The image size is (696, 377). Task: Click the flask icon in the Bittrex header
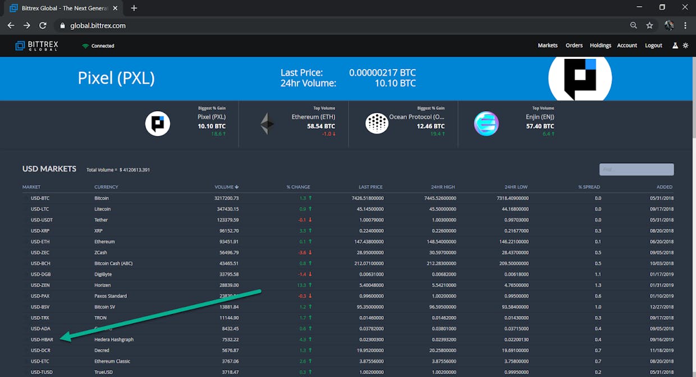675,45
